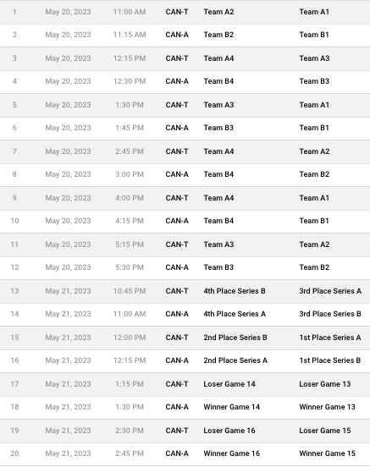
Task: Select CAN-A venue in game 4 row
Action: tap(177, 81)
